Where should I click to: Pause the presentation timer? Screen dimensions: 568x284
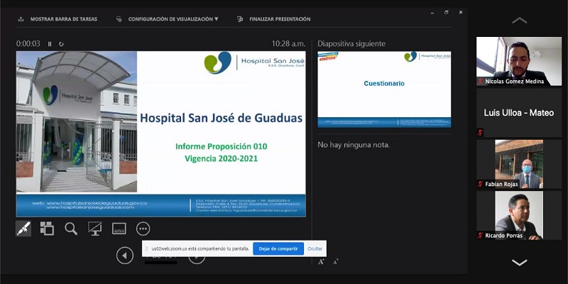click(x=50, y=44)
